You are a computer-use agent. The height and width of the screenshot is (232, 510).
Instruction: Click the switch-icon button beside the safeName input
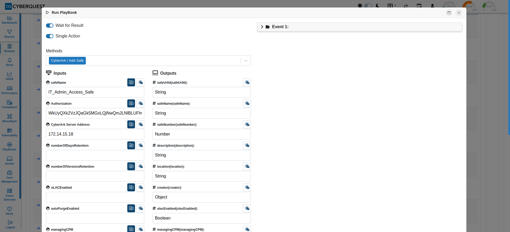coord(140,82)
